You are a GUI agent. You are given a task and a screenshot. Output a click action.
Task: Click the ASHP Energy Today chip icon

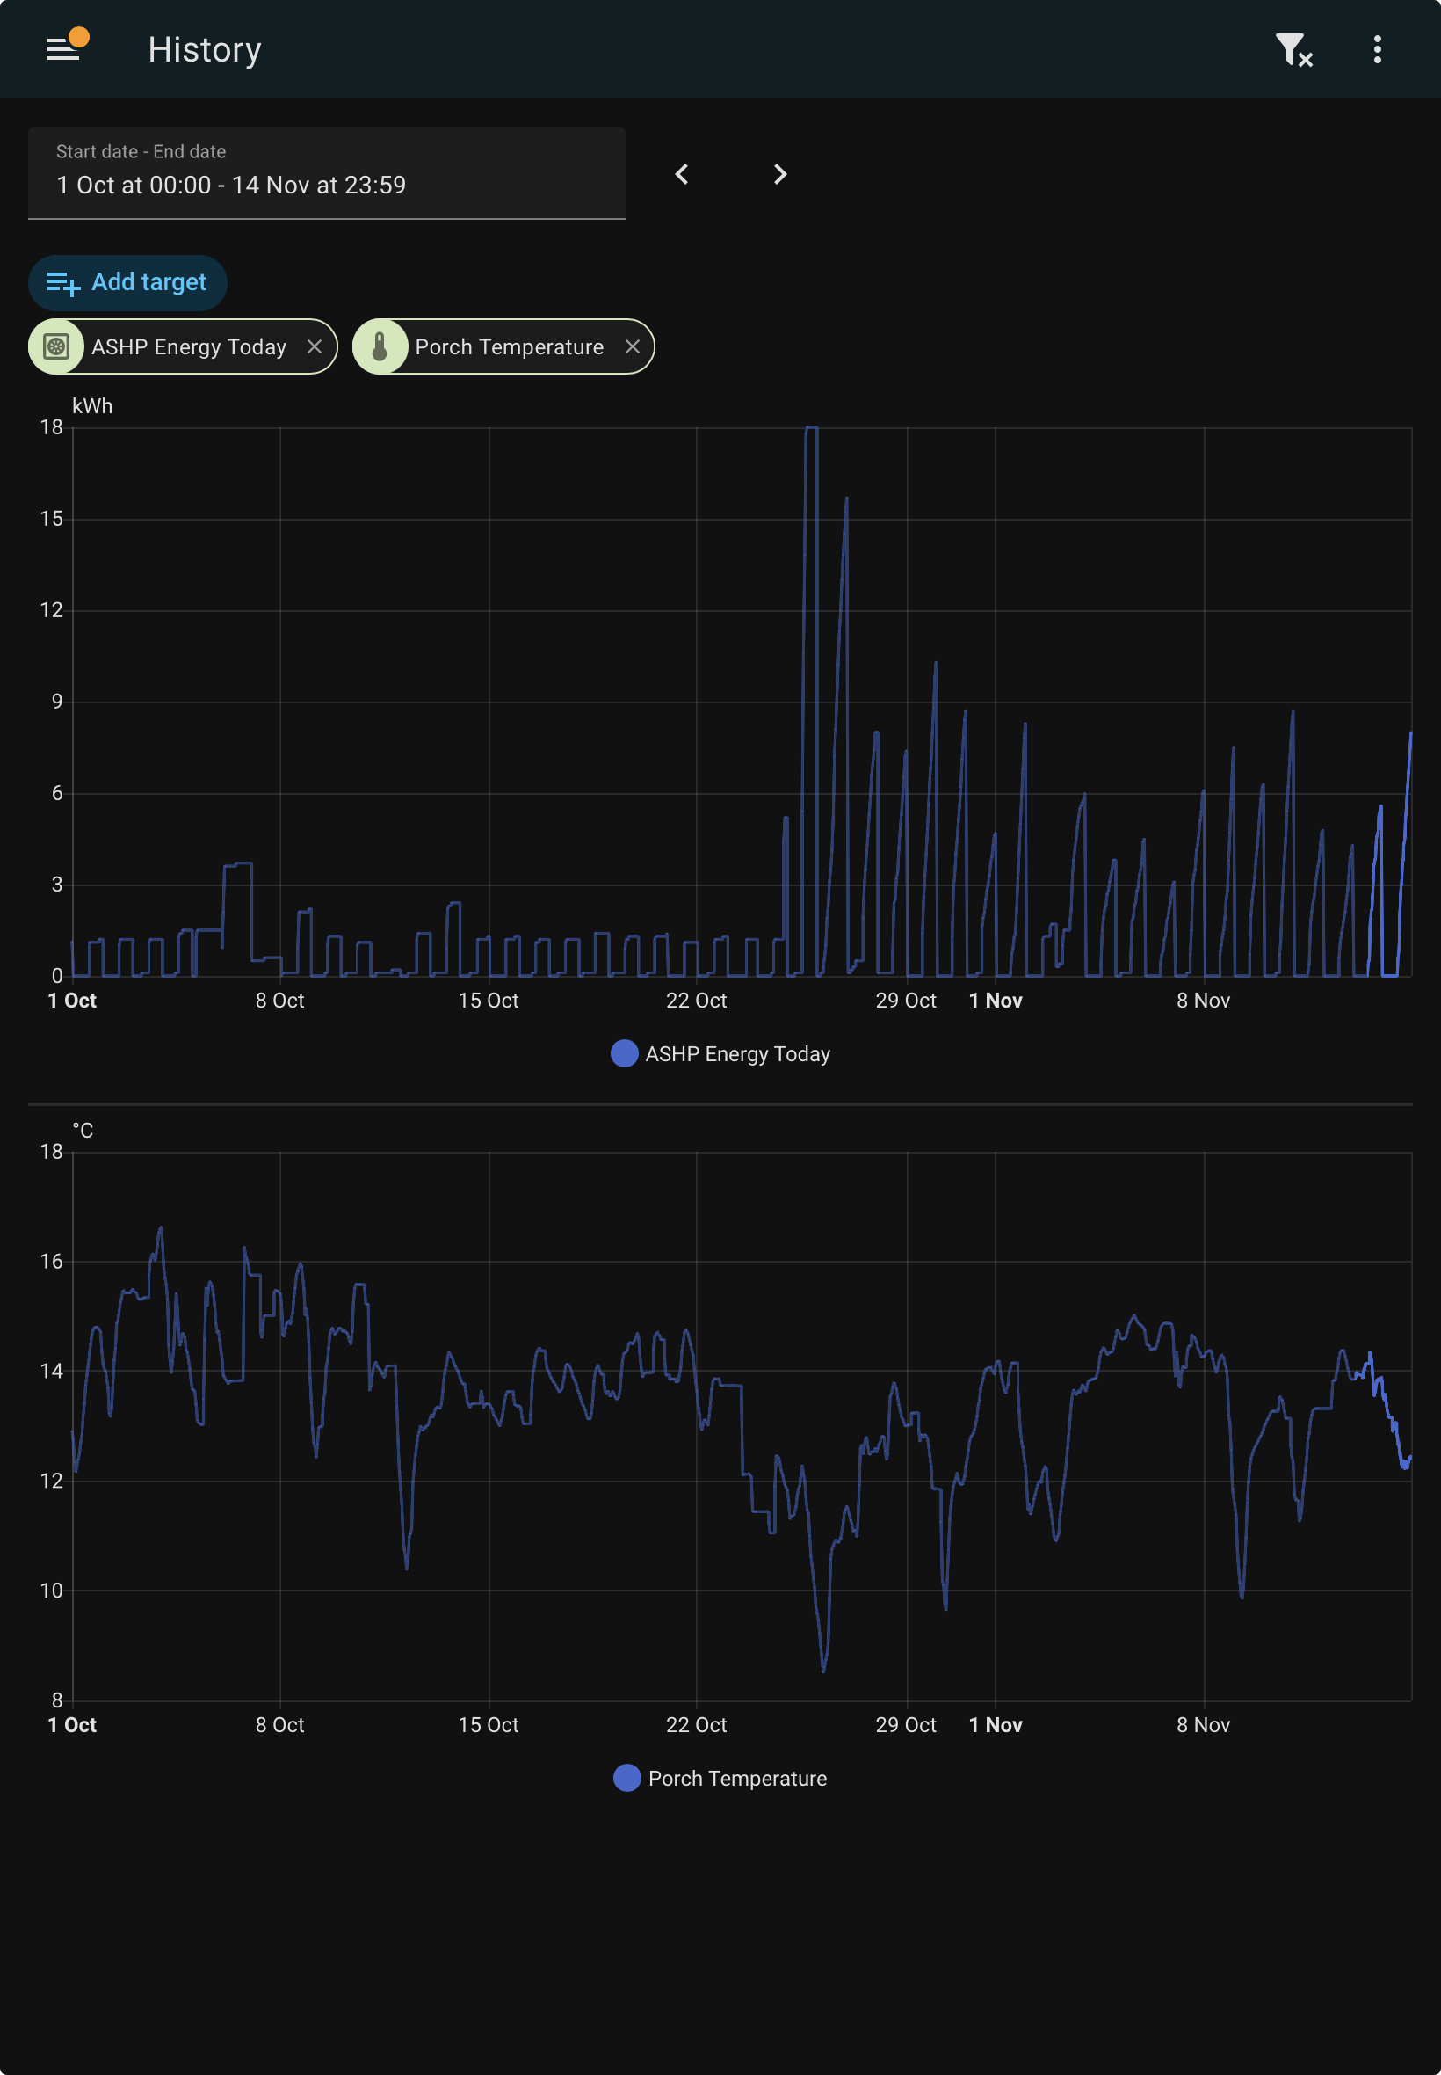coord(56,347)
